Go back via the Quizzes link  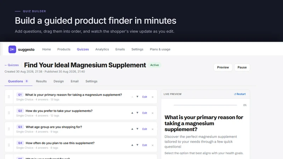[x=12, y=65]
